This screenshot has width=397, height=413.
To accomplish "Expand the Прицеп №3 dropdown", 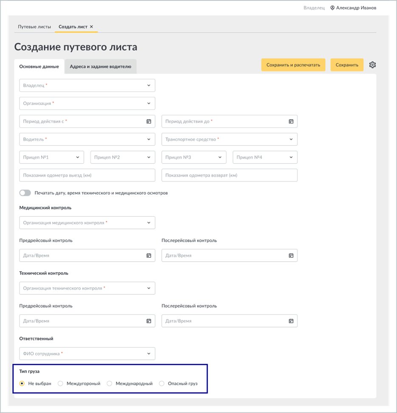I will click(x=194, y=157).
